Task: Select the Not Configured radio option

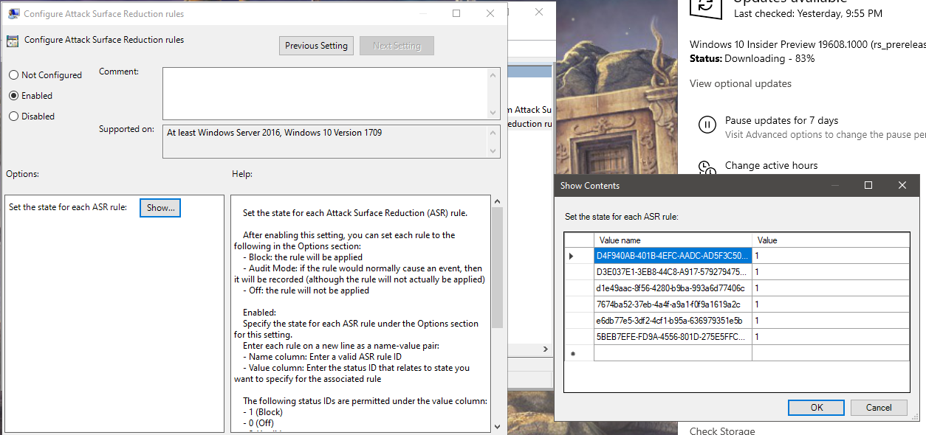Action: click(14, 75)
